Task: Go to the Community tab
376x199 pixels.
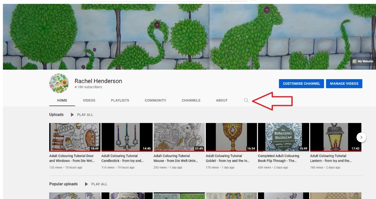Action: [x=155, y=100]
